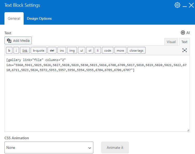Switch to the Visual editor tab
The height and width of the screenshot is (154, 195).
point(171,42)
